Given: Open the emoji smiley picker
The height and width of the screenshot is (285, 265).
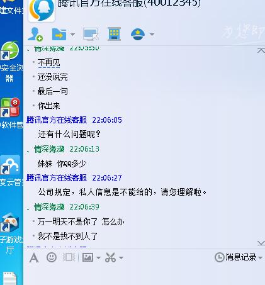Looking at the screenshot, I should pyautogui.click(x=52, y=257).
